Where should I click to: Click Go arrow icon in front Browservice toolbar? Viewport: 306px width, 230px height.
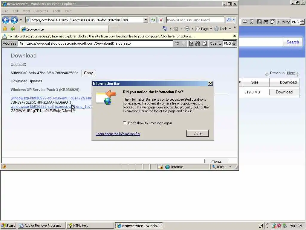(x=177, y=43)
